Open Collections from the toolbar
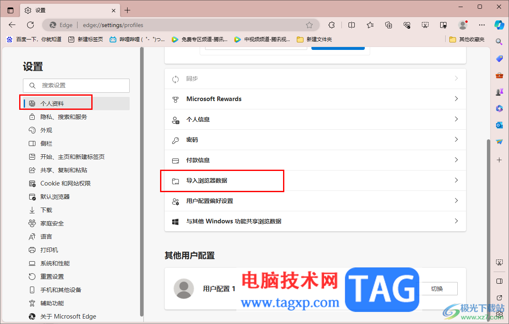 tap(389, 25)
